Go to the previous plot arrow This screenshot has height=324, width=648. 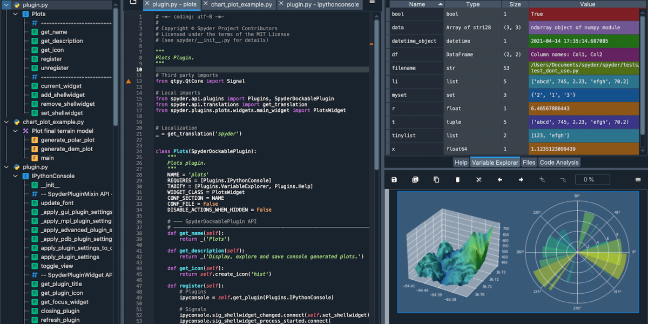coord(500,180)
